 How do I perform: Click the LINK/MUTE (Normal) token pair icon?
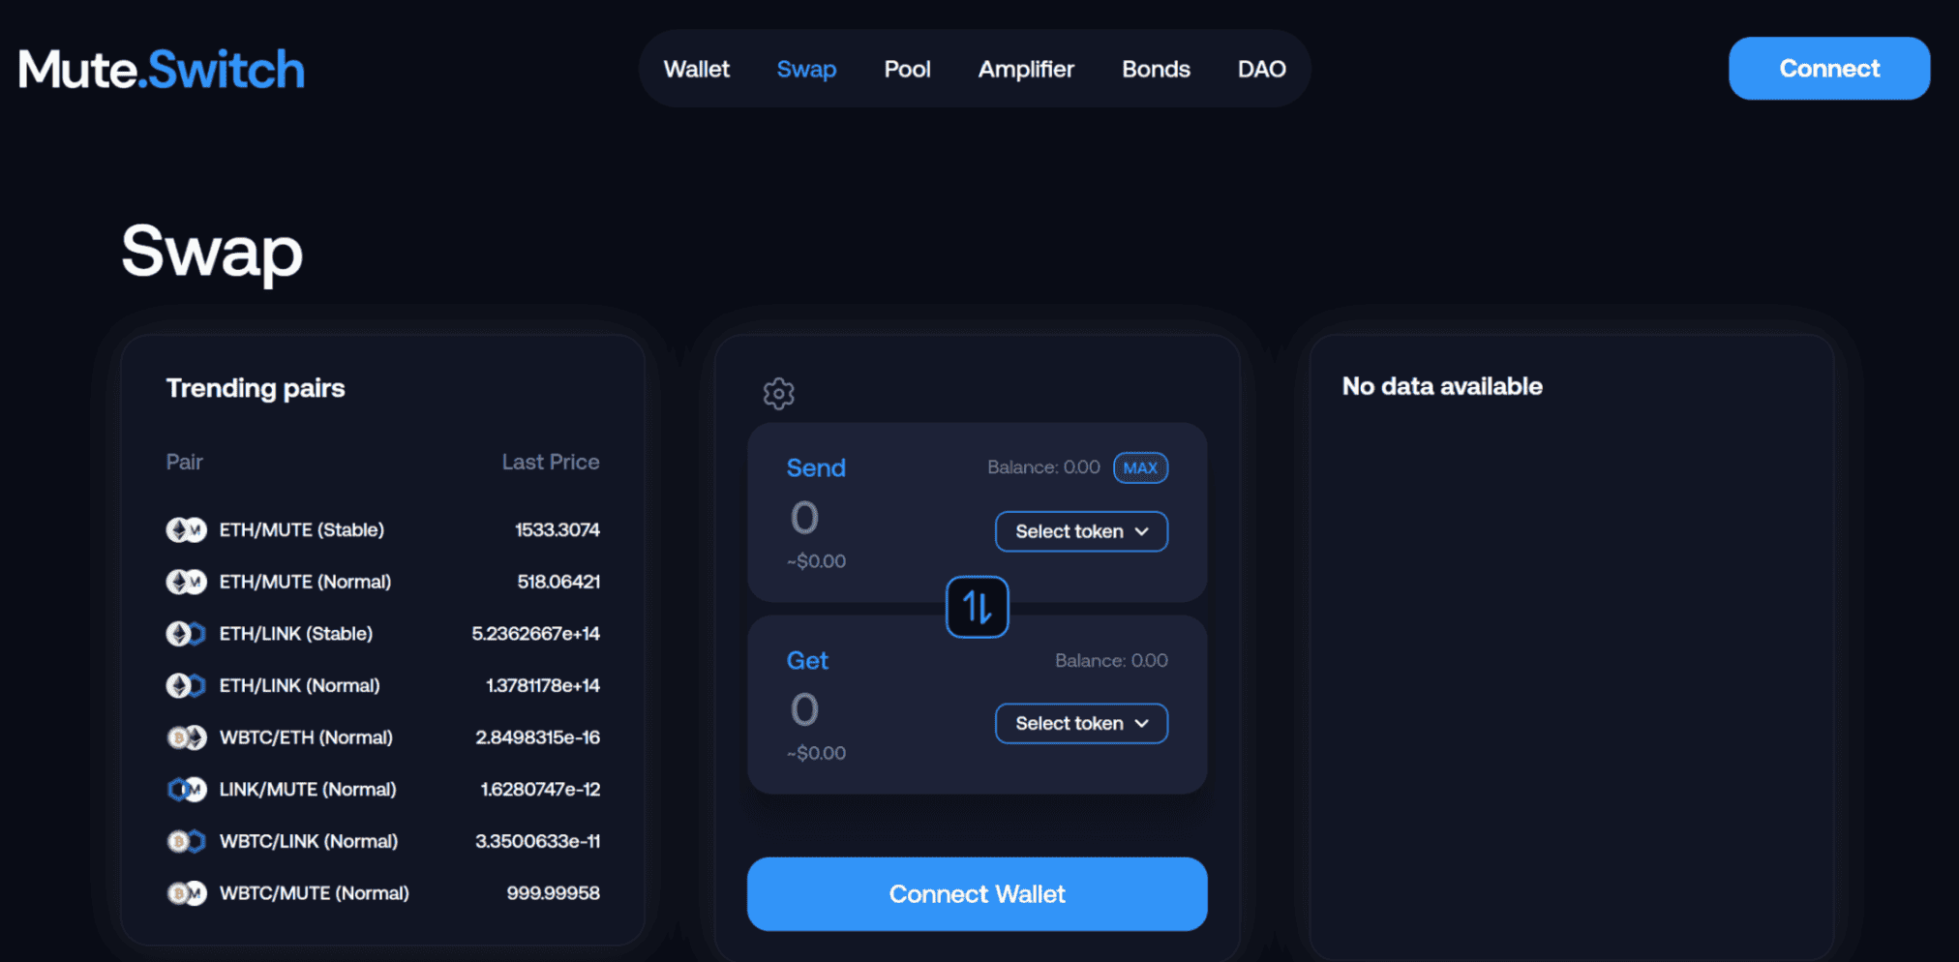click(186, 790)
